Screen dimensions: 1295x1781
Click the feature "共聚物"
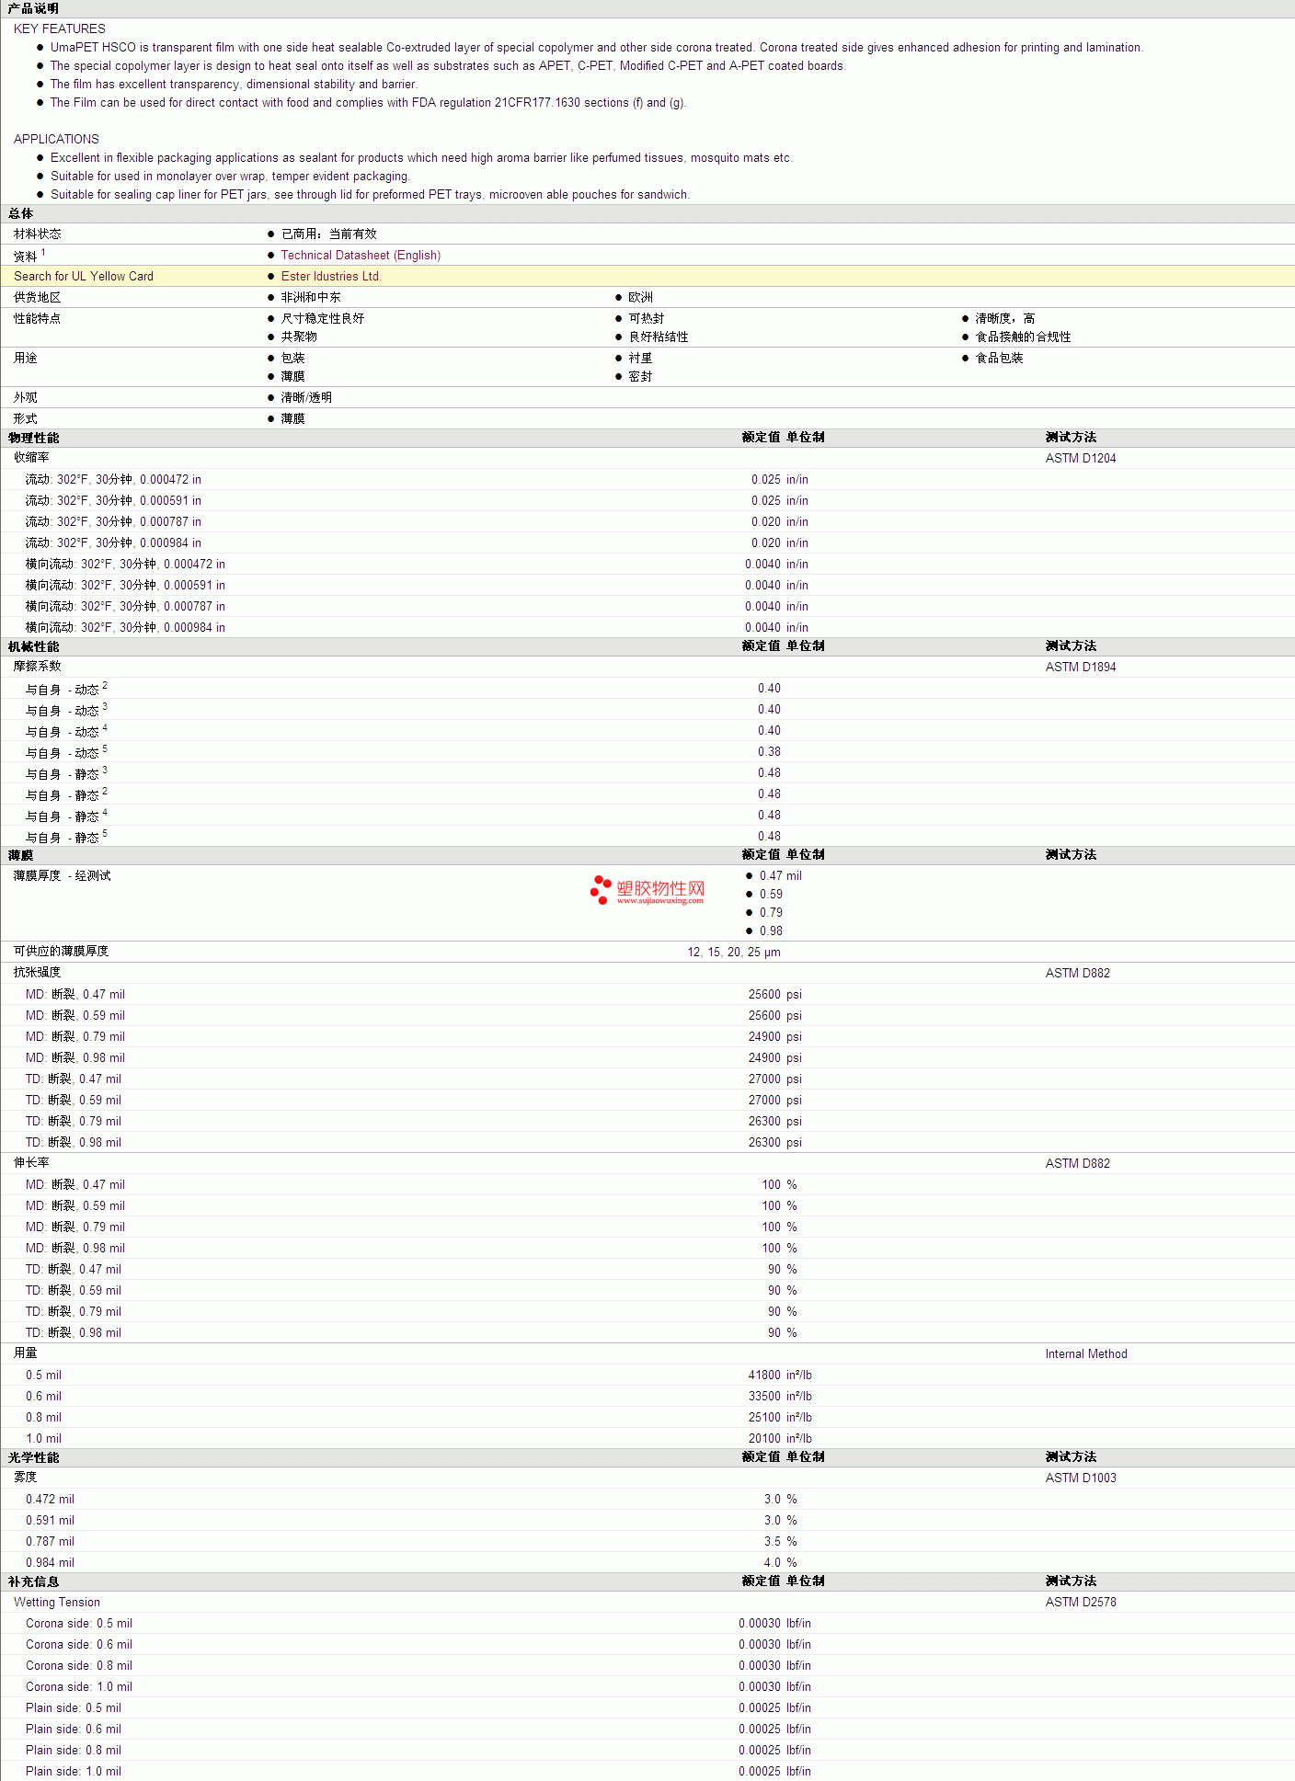[299, 337]
